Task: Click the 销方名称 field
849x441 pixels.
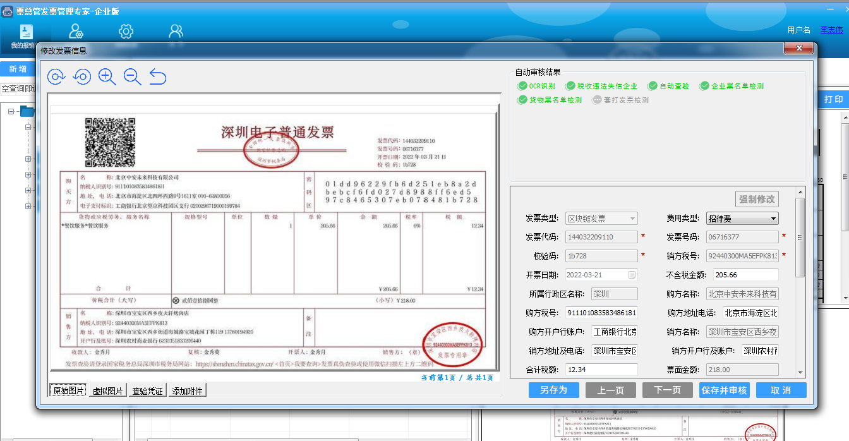Action: click(742, 332)
